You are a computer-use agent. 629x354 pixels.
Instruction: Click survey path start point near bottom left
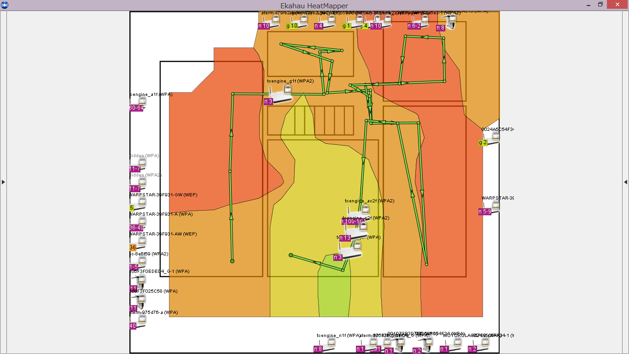pos(233,261)
